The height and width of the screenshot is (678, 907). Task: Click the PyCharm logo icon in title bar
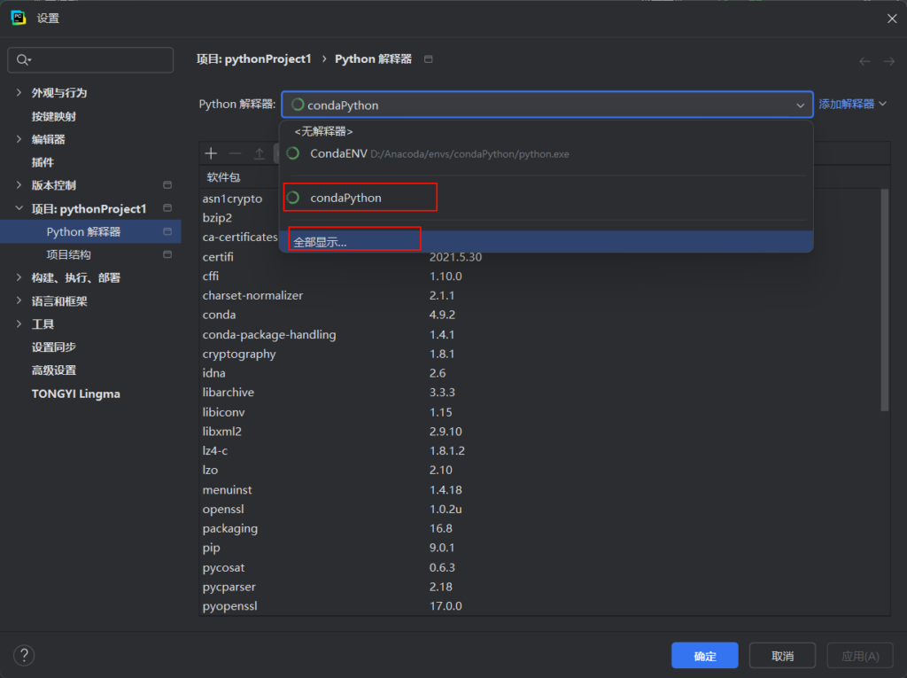tap(19, 18)
